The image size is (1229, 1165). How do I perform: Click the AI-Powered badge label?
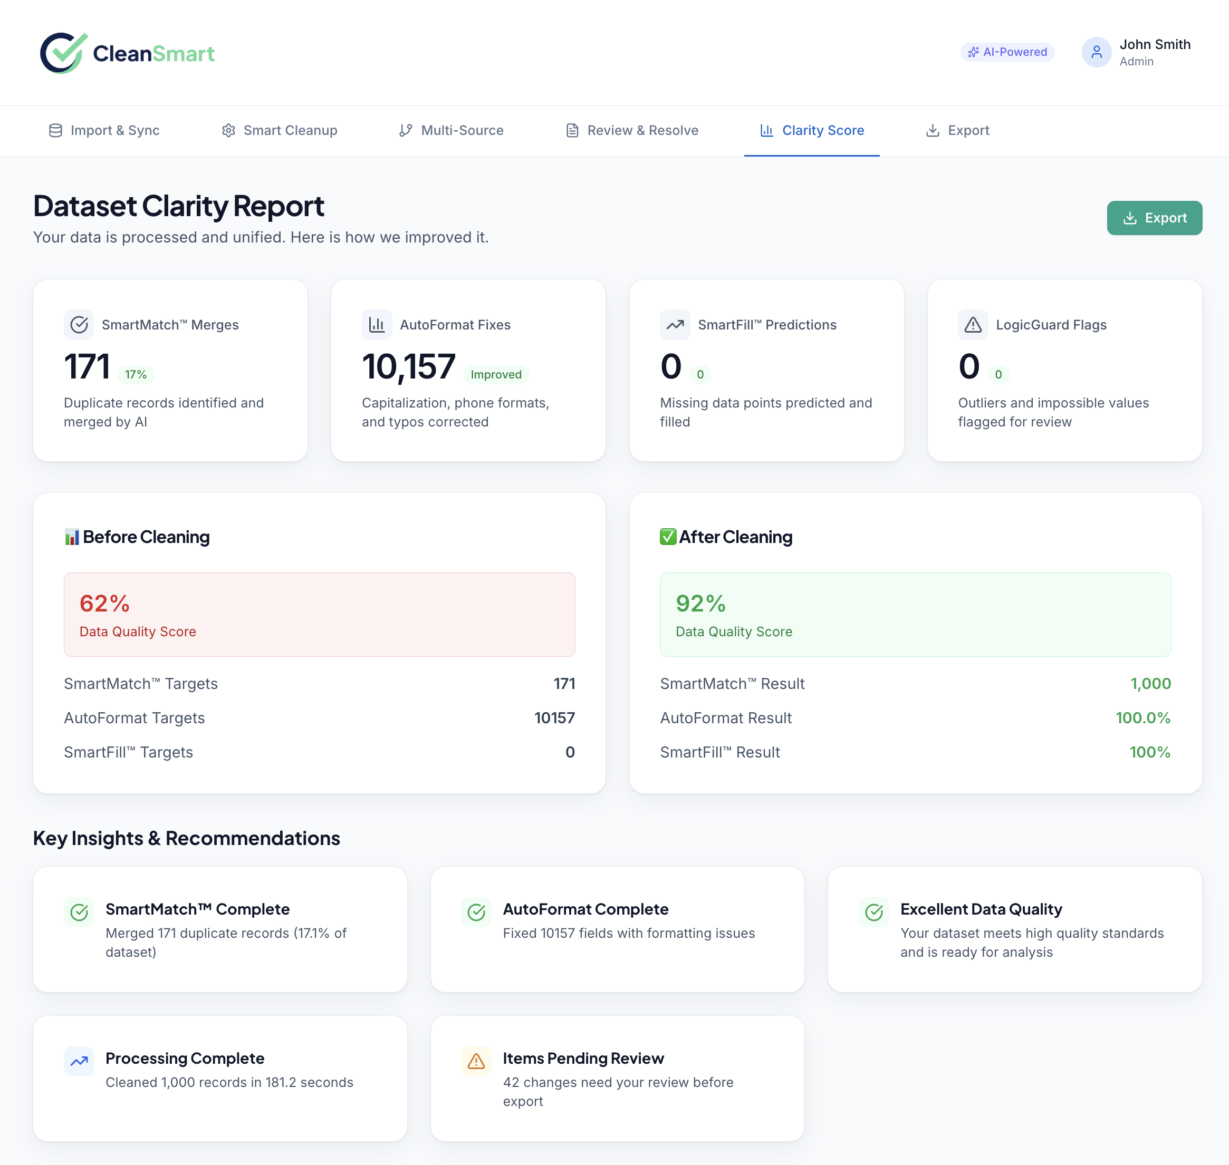pyautogui.click(x=1015, y=52)
